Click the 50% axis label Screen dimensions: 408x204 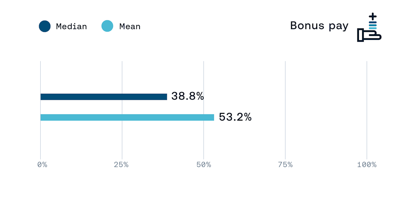tap(203, 164)
